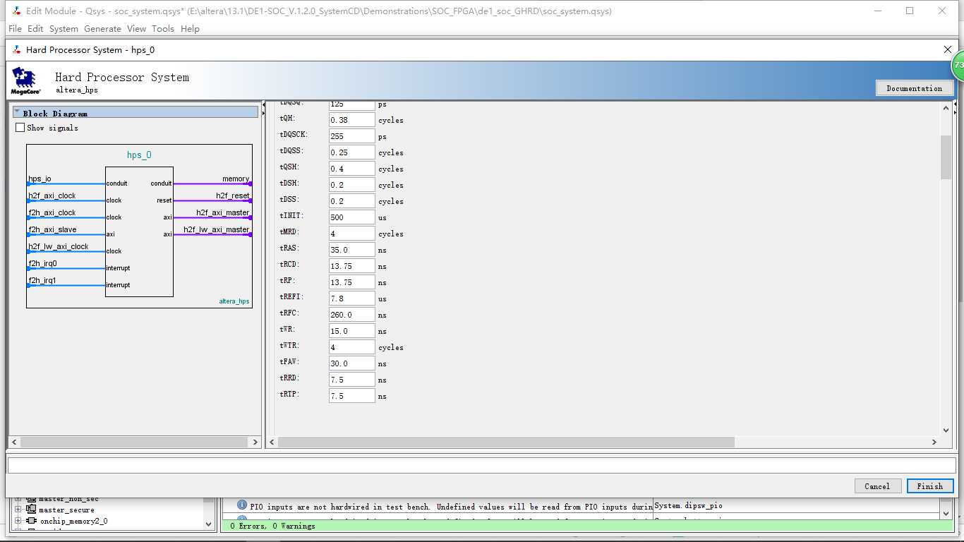
Task: Click the hps_0 block title in the diagram
Action: pos(139,155)
